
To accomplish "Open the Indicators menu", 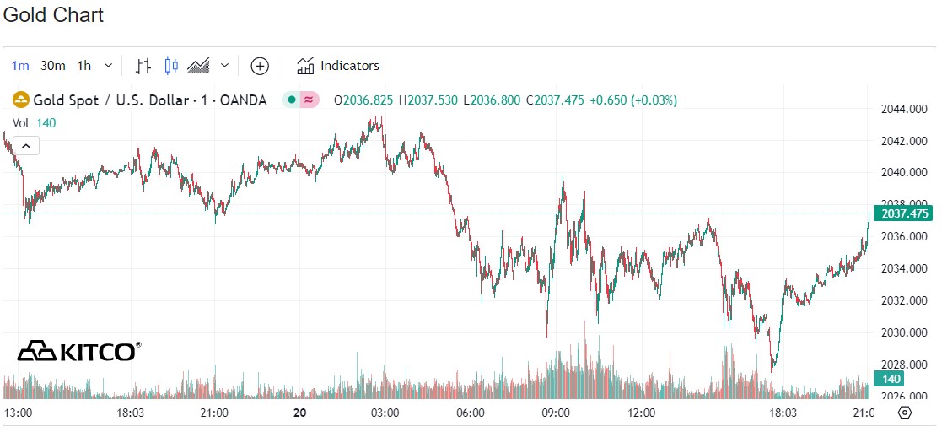I will (x=349, y=66).
